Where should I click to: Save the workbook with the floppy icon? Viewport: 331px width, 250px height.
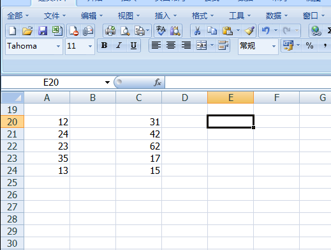coord(43,31)
